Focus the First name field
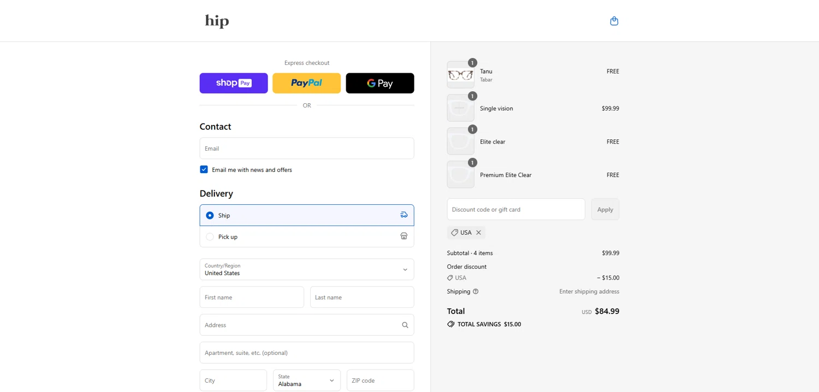Viewport: 819px width, 392px height. (x=252, y=298)
